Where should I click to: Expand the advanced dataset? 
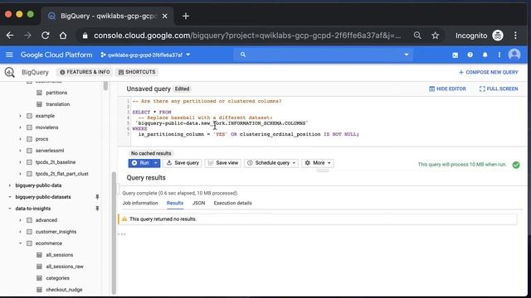coord(20,220)
